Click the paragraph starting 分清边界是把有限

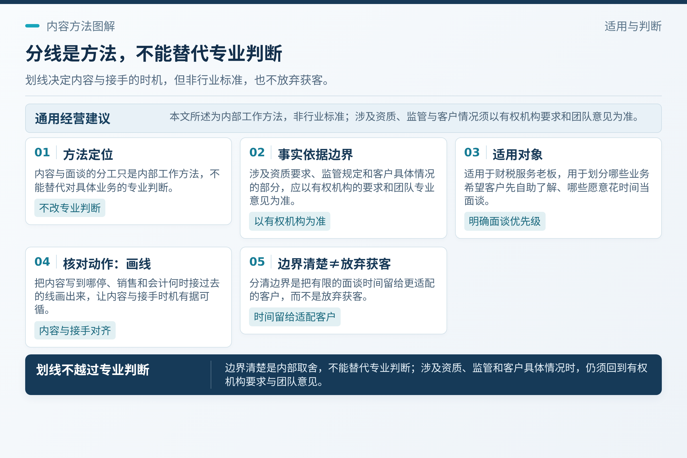(x=342, y=290)
